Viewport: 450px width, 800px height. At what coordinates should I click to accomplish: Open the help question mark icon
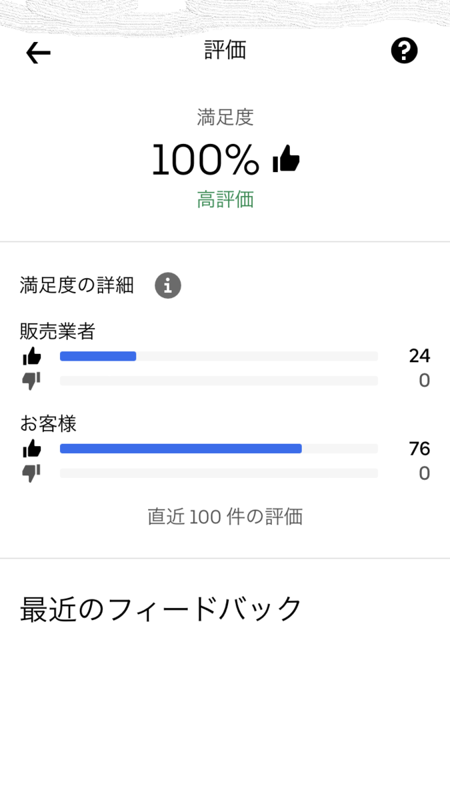coord(404,51)
